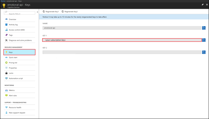Click the Regenerate Key1 refresh icon
Viewport: 209px width, 119px height.
pos(44,12)
